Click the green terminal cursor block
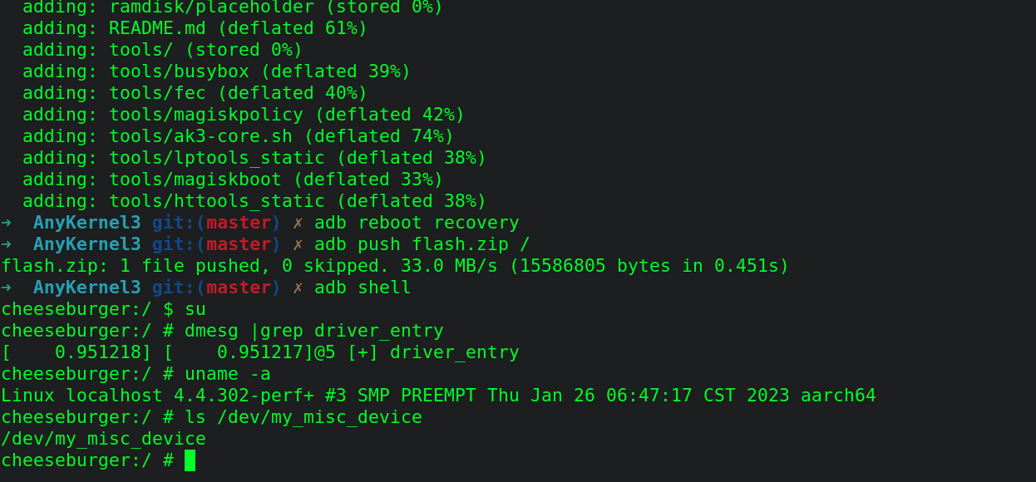Screen dimensions: 1036x482 pyautogui.click(x=190, y=460)
